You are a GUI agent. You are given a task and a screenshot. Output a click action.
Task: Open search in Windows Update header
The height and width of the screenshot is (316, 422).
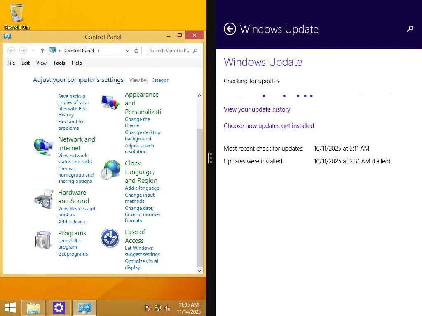(x=410, y=29)
